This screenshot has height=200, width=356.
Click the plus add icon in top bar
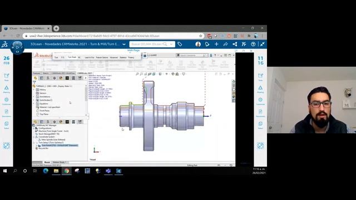(216, 44)
